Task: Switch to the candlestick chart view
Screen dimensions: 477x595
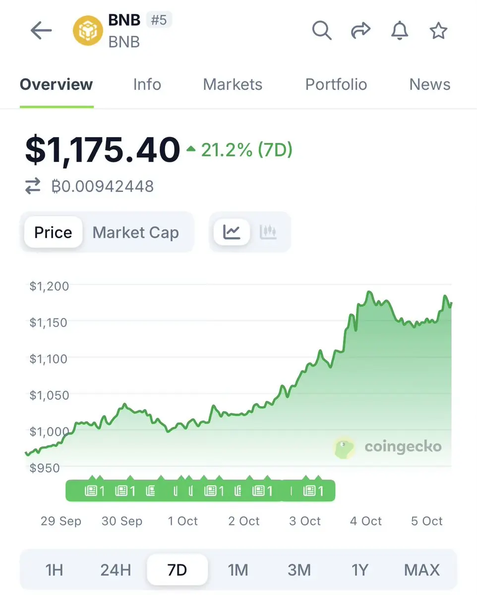Action: 268,232
